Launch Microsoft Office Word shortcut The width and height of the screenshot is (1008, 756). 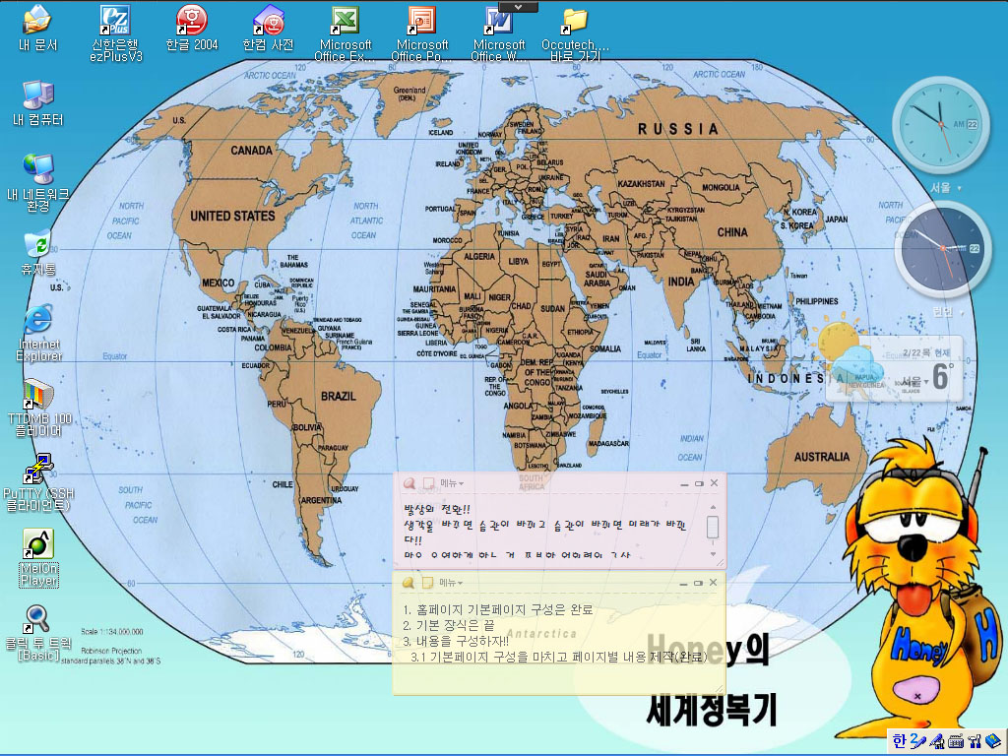point(498,33)
